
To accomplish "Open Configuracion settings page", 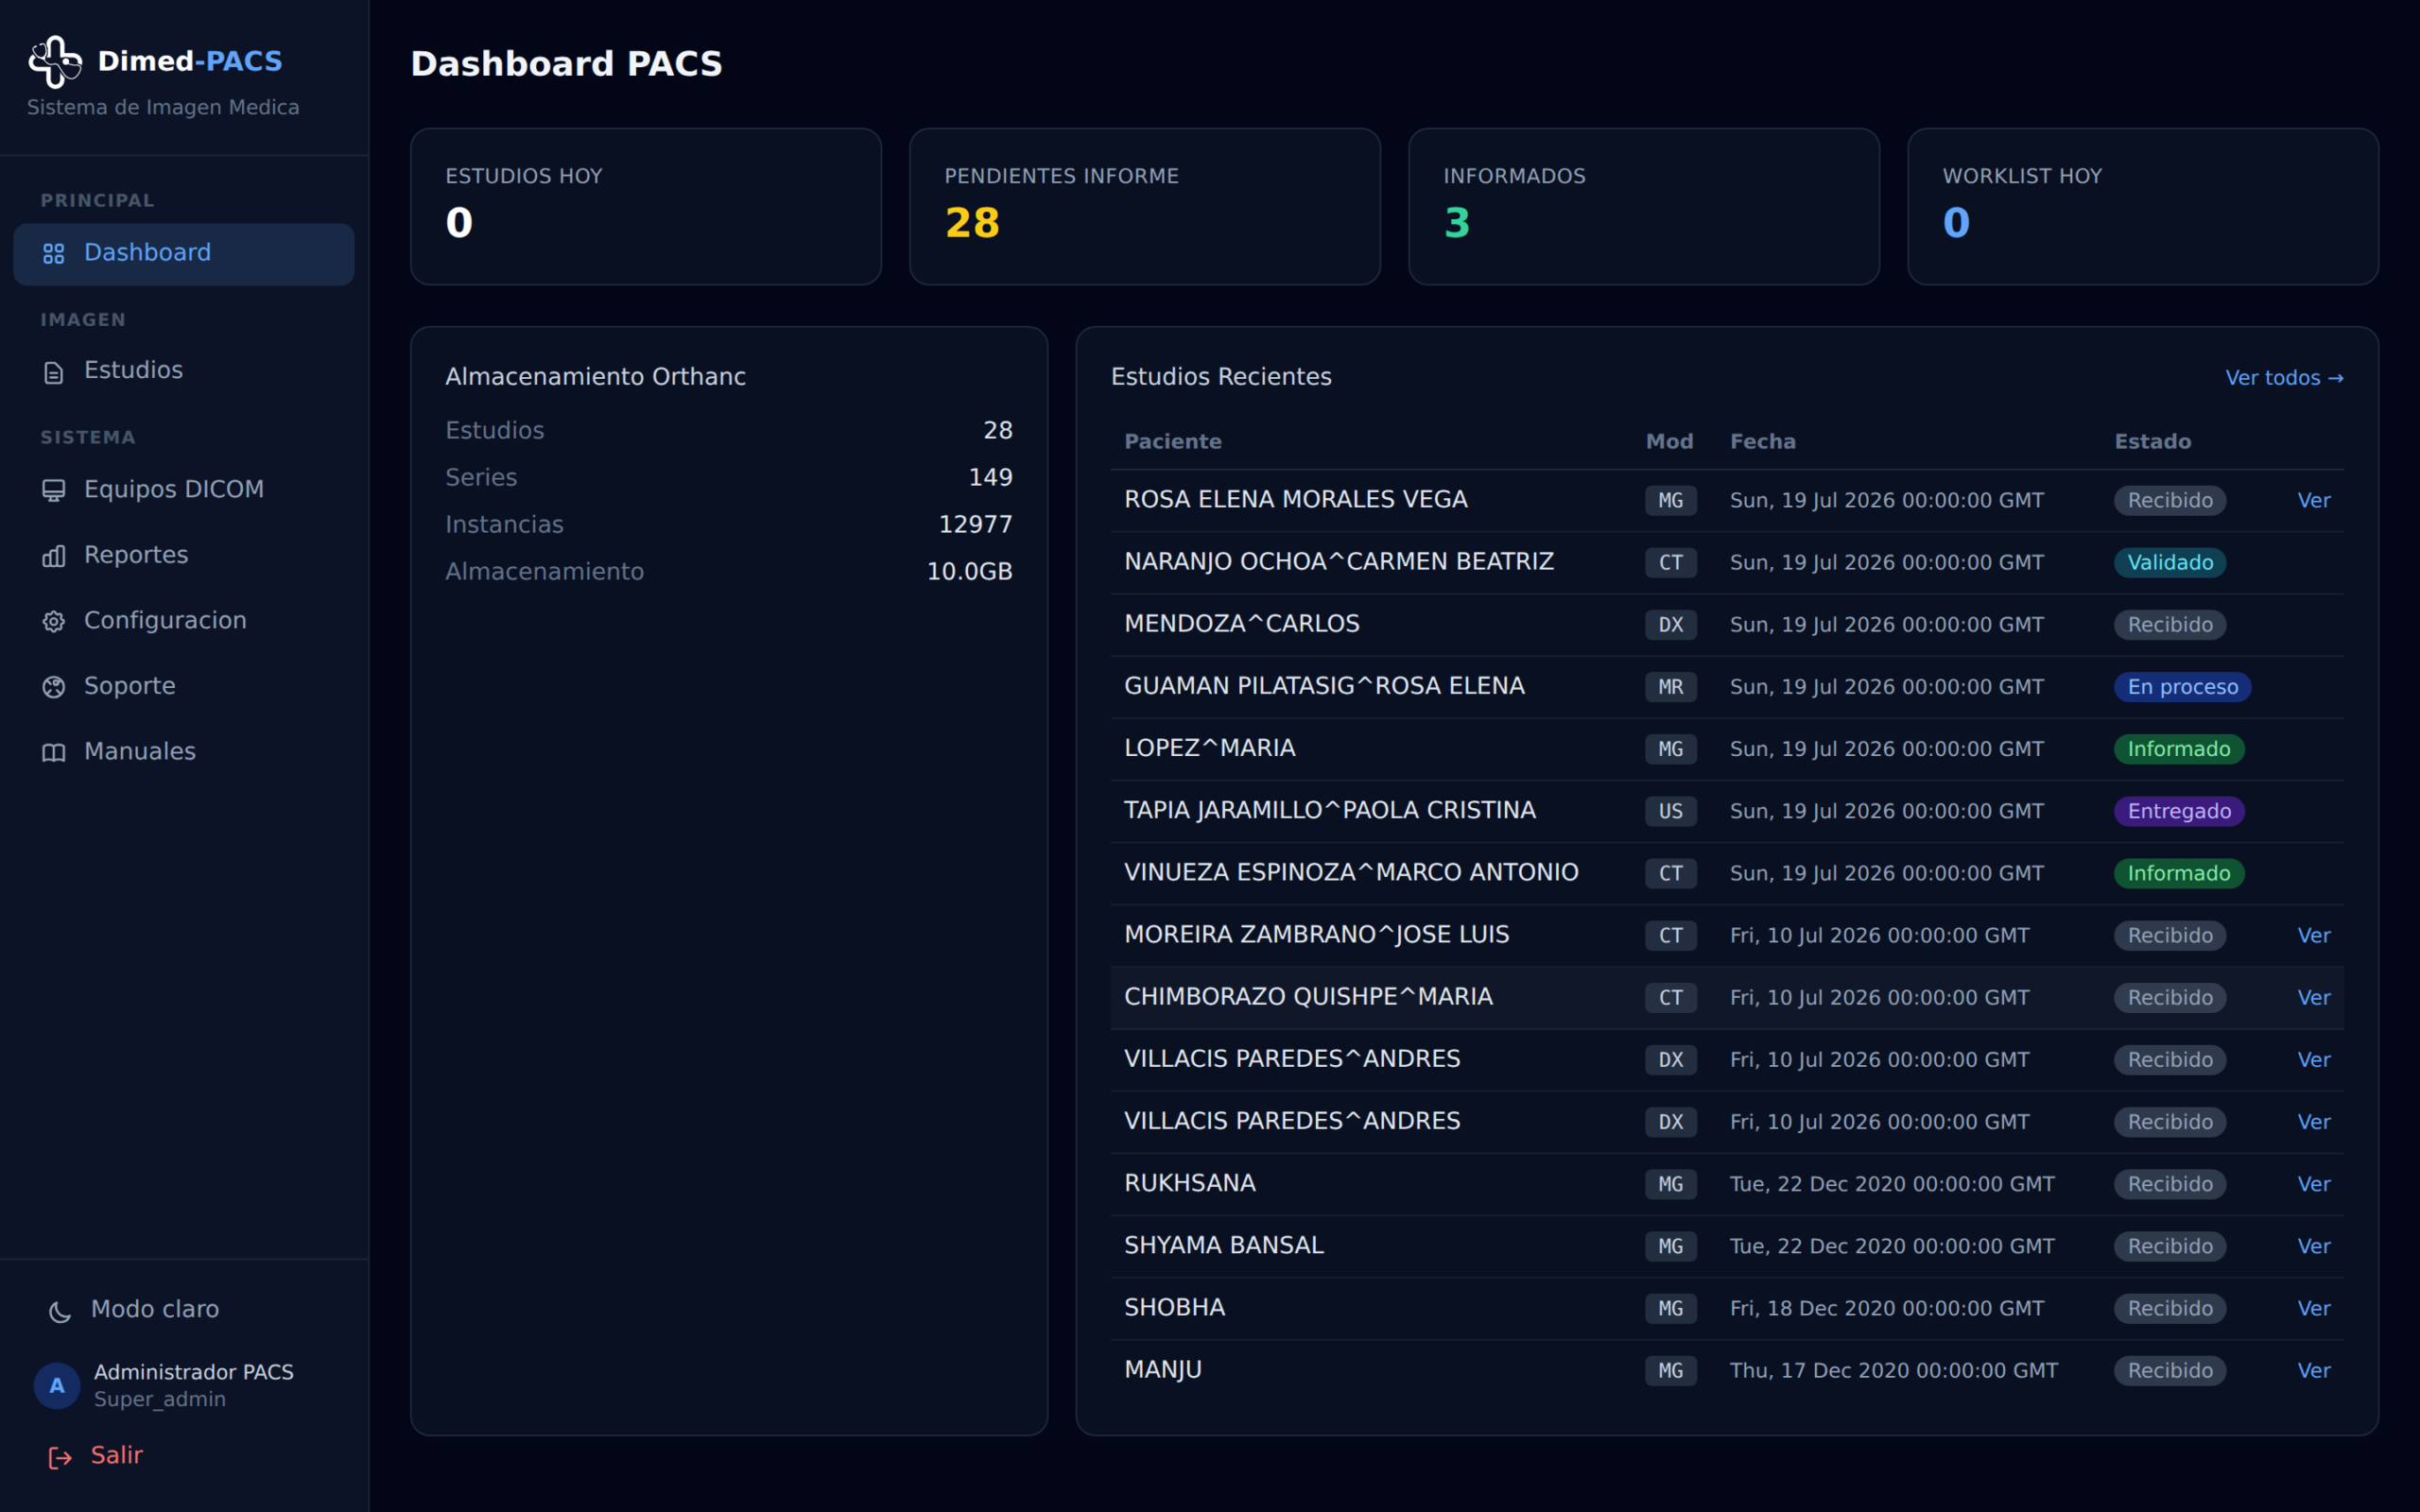I will point(184,621).
